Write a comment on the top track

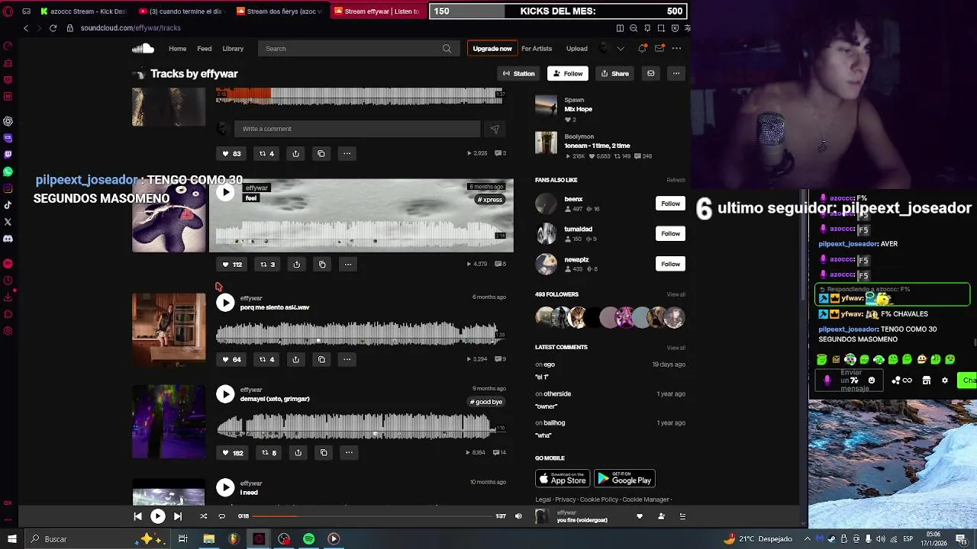tap(357, 129)
